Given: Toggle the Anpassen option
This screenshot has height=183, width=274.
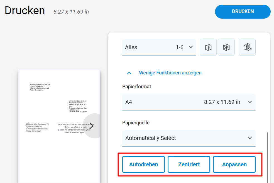Looking at the screenshot, I should 234,164.
